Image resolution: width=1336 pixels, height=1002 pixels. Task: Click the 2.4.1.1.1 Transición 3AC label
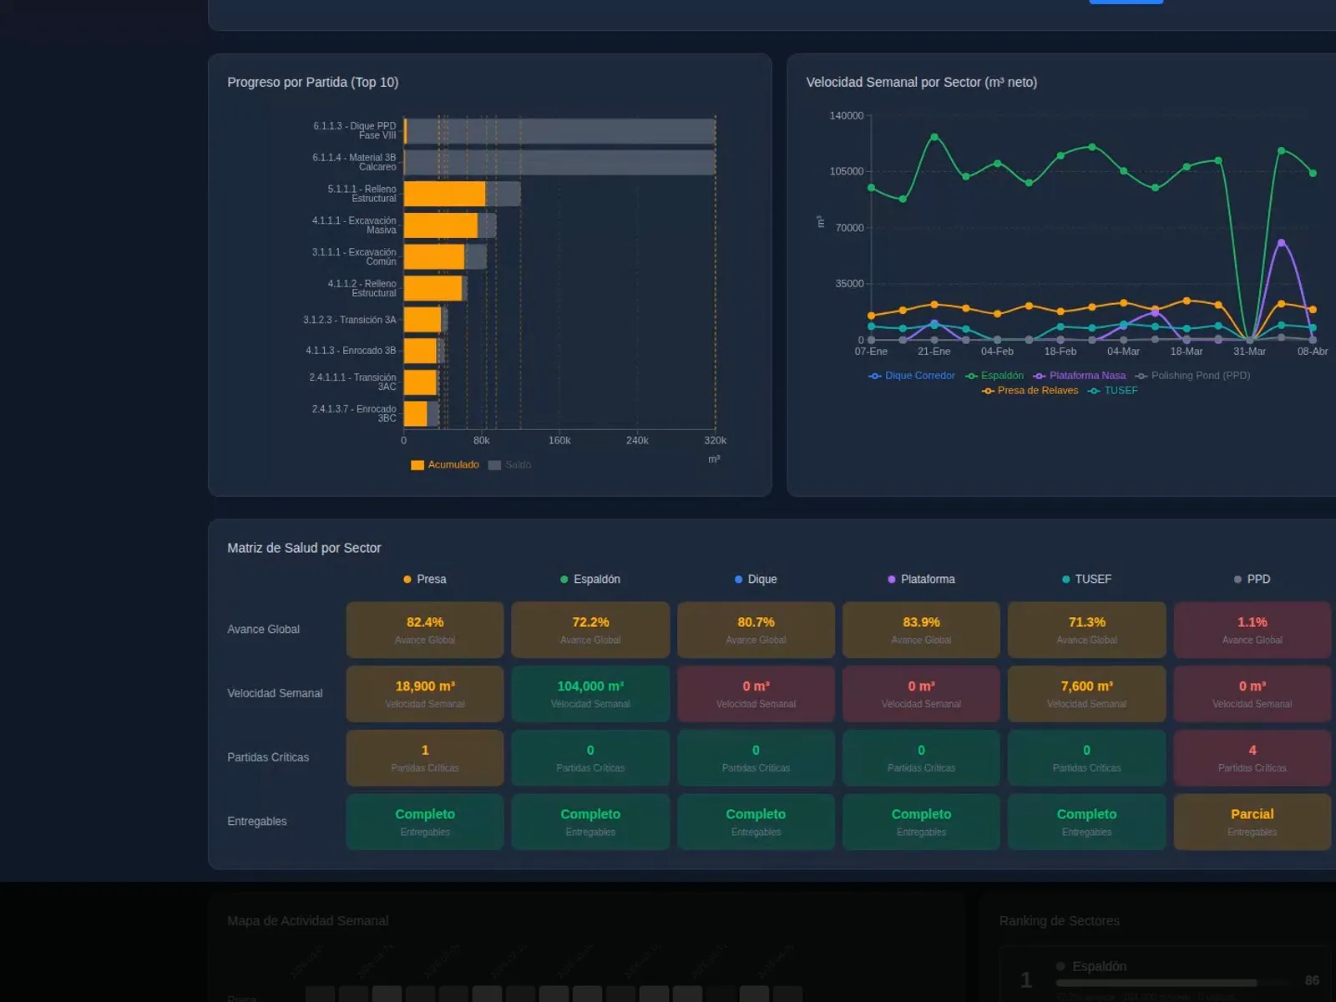(352, 382)
